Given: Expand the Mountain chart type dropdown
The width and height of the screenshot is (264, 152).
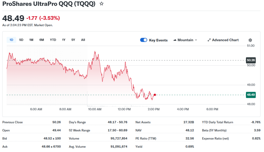Looking at the screenshot, I should tap(196, 40).
